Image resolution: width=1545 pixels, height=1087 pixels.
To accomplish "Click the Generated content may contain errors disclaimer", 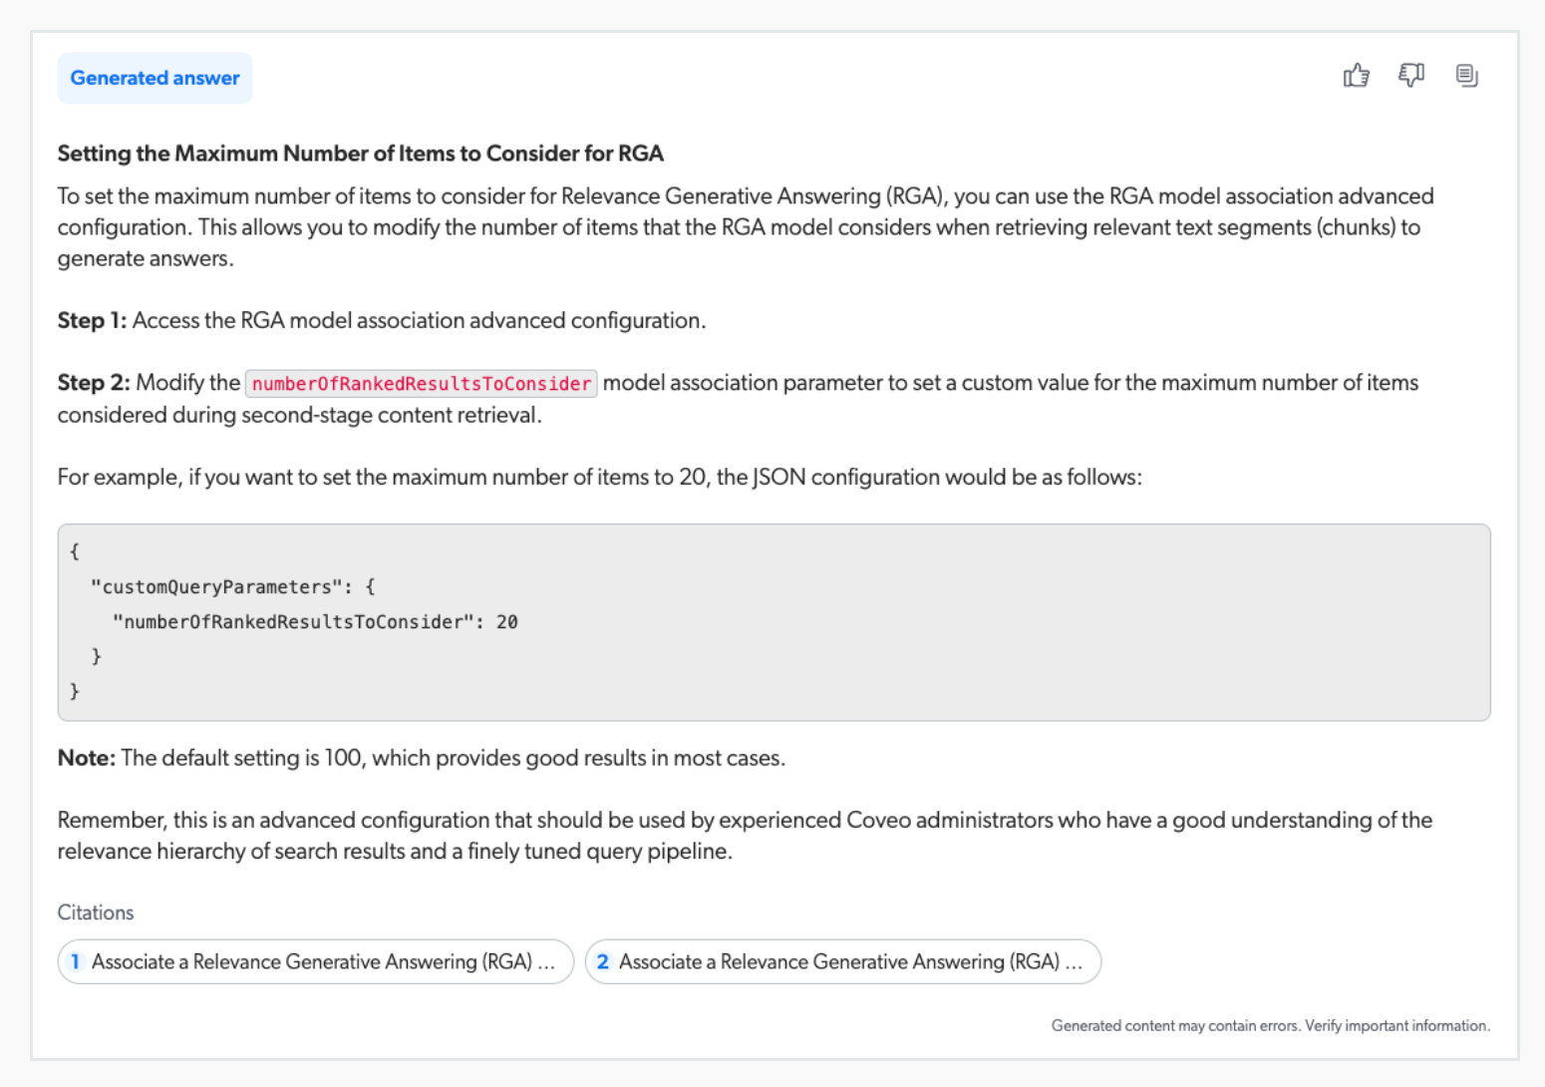I will point(1271,1025).
